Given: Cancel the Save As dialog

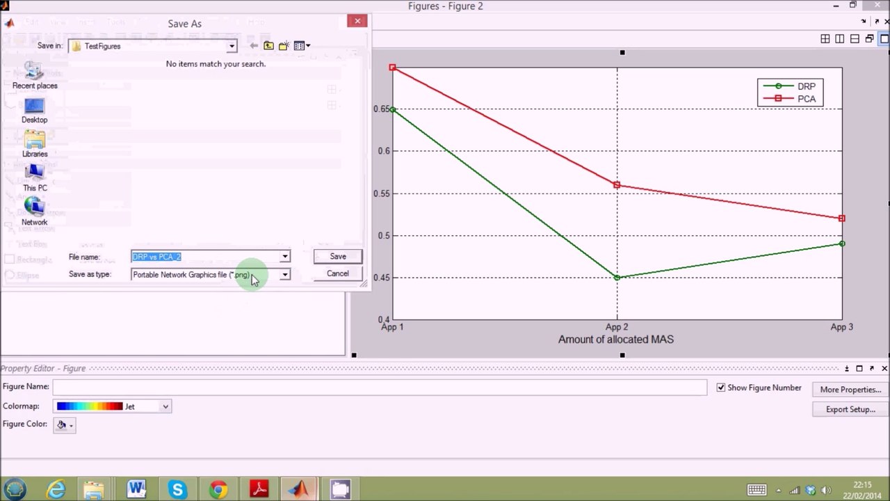Looking at the screenshot, I should coord(338,273).
